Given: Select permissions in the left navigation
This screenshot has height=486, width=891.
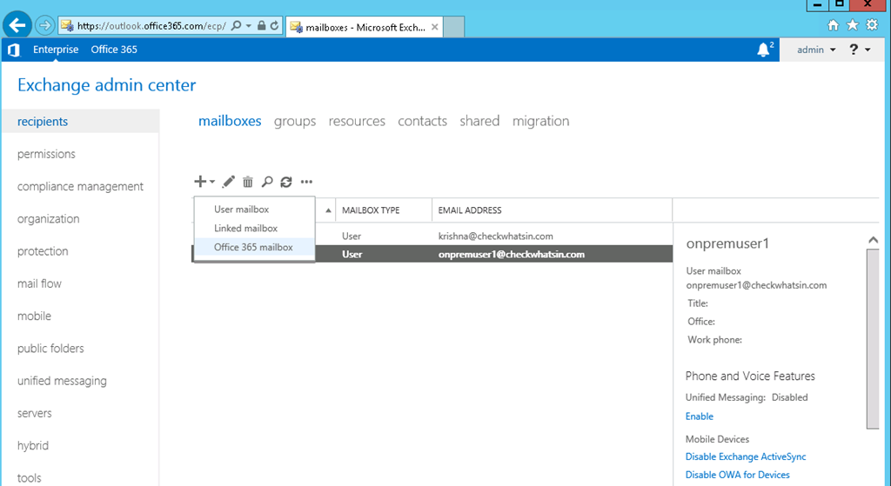Looking at the screenshot, I should coord(46,154).
